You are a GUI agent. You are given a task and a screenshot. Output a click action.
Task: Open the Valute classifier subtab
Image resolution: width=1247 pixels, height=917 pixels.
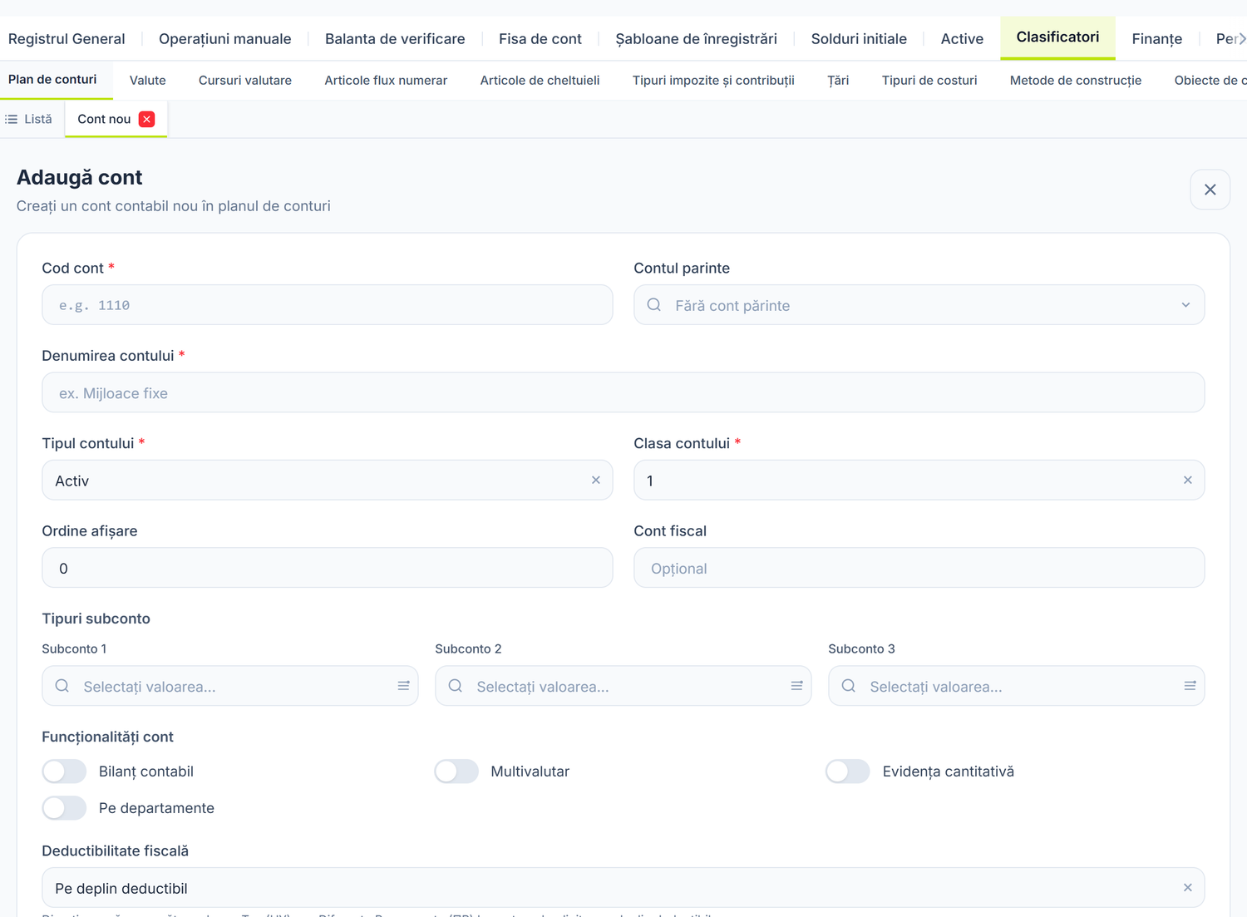click(x=148, y=81)
